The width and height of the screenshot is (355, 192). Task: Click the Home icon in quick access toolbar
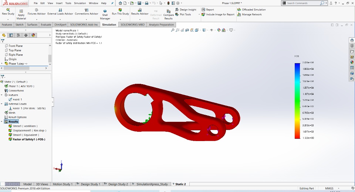120,3
